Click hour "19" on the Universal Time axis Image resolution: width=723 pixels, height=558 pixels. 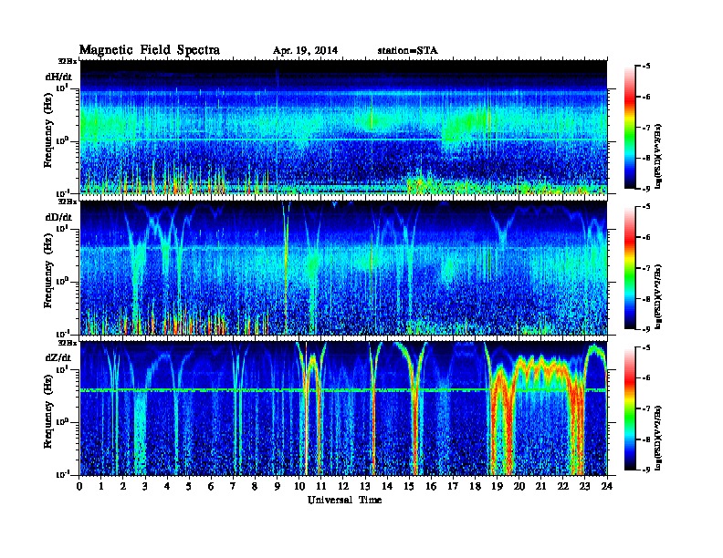pyautogui.click(x=497, y=486)
